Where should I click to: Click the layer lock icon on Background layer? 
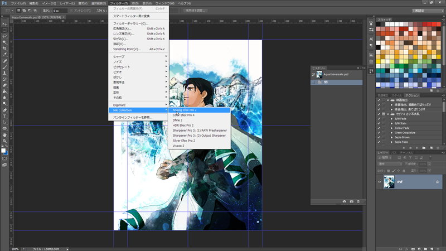437,182
